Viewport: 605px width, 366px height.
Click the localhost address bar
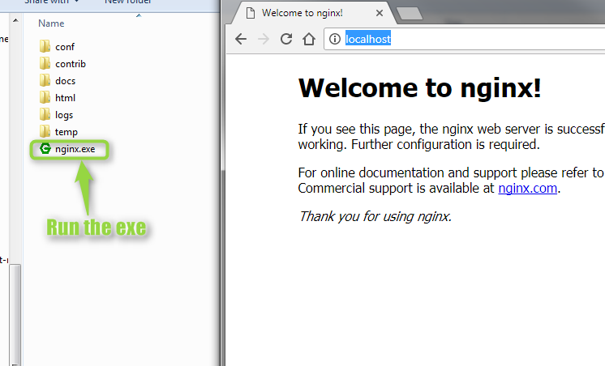pyautogui.click(x=463, y=39)
